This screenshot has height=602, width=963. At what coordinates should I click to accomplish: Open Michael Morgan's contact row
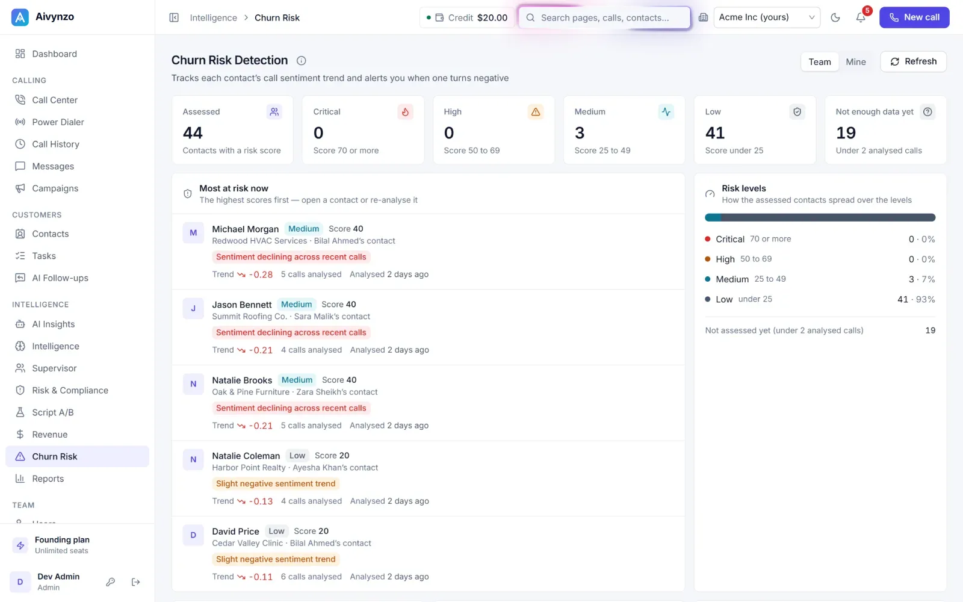coord(428,252)
